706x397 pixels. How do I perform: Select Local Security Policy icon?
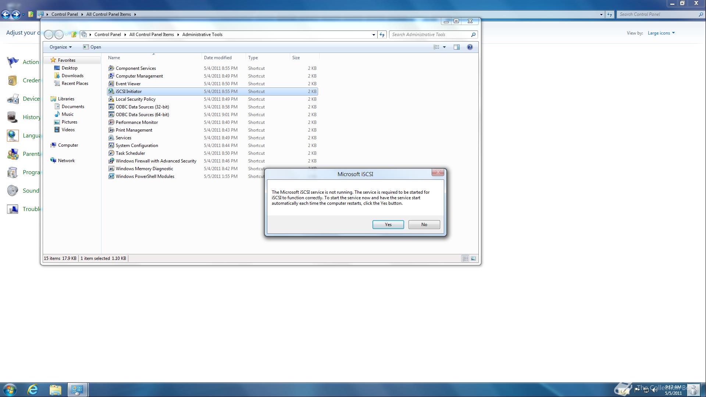coord(111,99)
